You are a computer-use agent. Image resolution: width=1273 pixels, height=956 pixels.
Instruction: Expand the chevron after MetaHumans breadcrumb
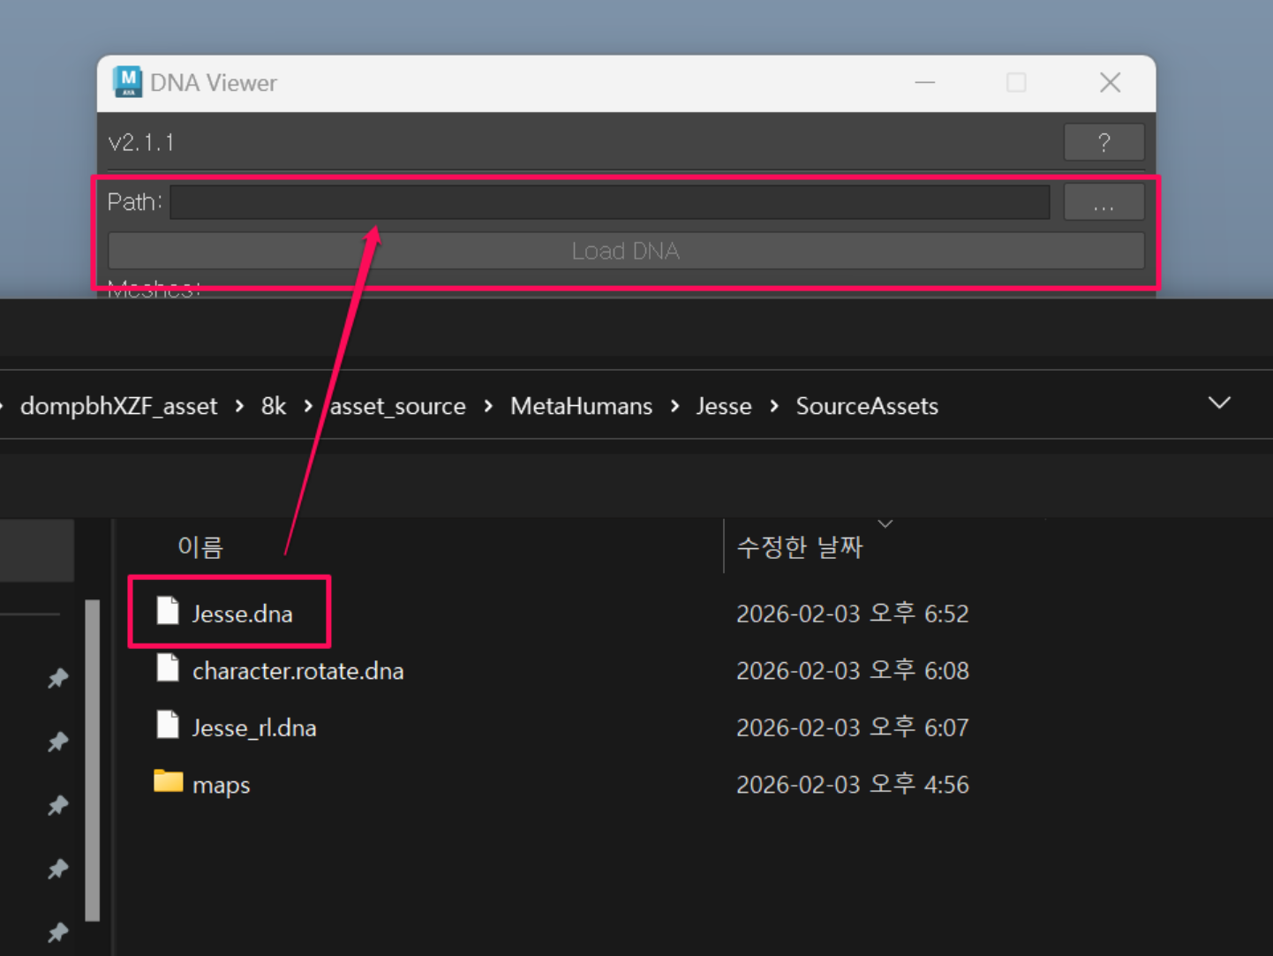pyautogui.click(x=675, y=406)
